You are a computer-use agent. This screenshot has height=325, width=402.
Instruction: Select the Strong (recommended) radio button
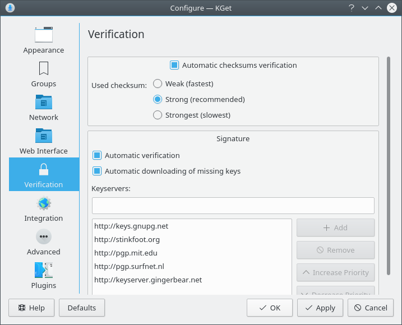[x=158, y=99]
